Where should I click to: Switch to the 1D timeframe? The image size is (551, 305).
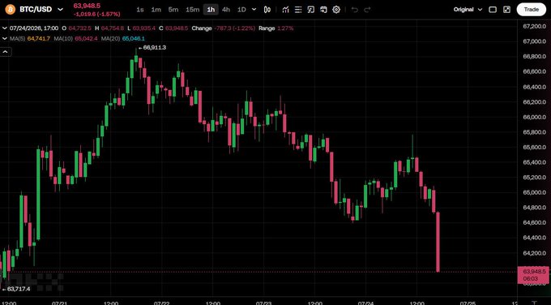pyautogui.click(x=241, y=10)
